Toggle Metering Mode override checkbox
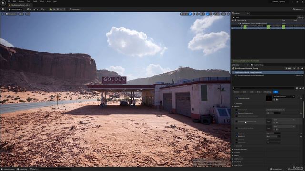The height and width of the screenshot is (171, 305). click(x=237, y=110)
